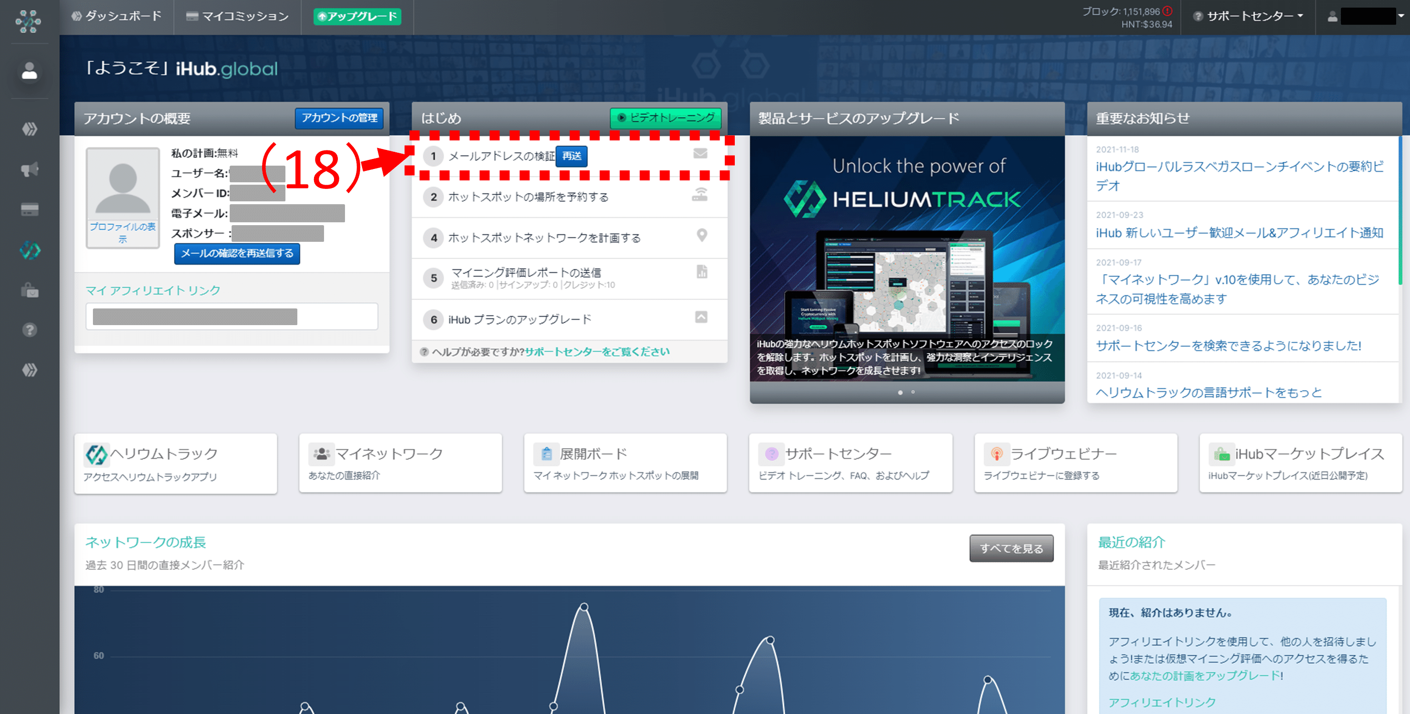Open the 「マイネットワーク」v.10 notice
The image size is (1410, 714).
tap(1238, 289)
